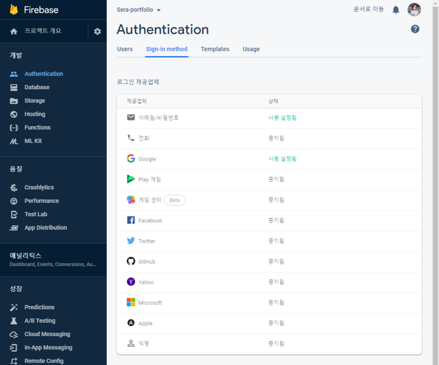This screenshot has height=365, width=439.
Task: Click the Performance gauge icon
Action: click(x=14, y=201)
